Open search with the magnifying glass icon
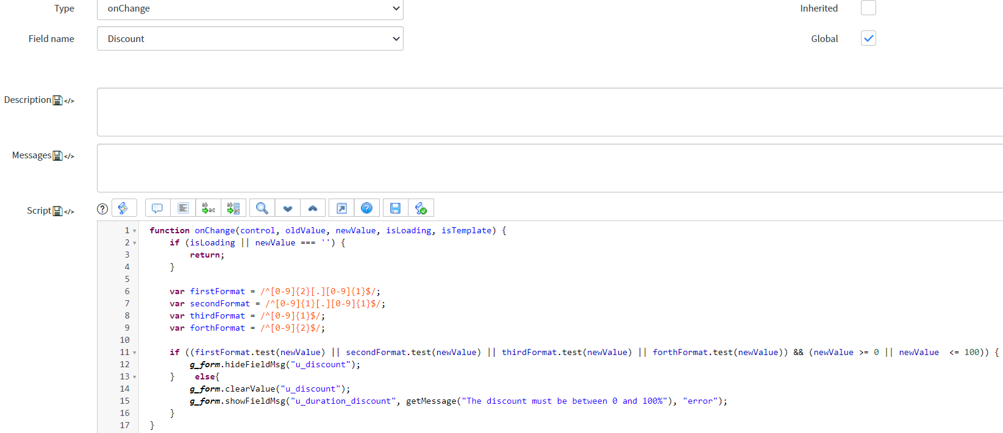 tap(262, 208)
